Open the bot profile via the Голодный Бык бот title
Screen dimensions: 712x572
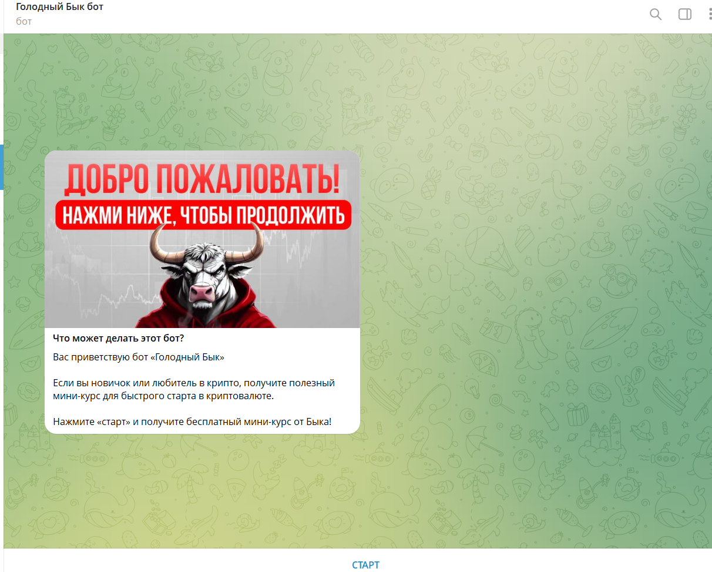coord(59,6)
